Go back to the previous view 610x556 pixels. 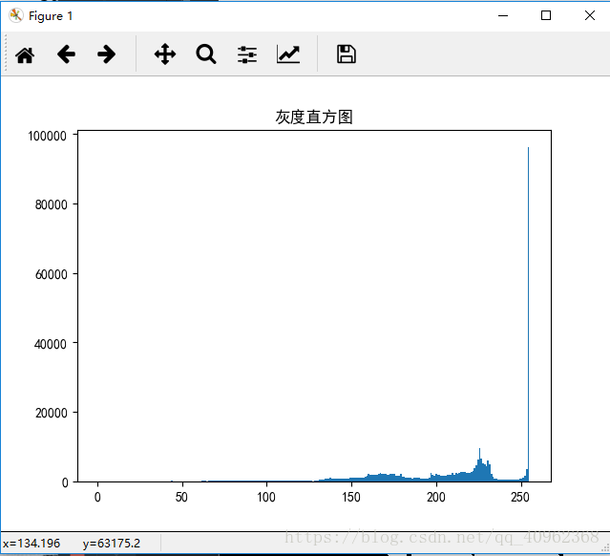(x=66, y=54)
